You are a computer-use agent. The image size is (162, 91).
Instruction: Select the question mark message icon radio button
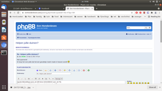coord(67,71)
